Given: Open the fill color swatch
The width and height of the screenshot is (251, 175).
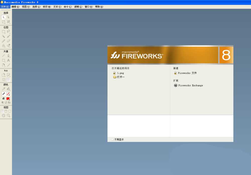Looking at the screenshot, I should click(x=8, y=98).
